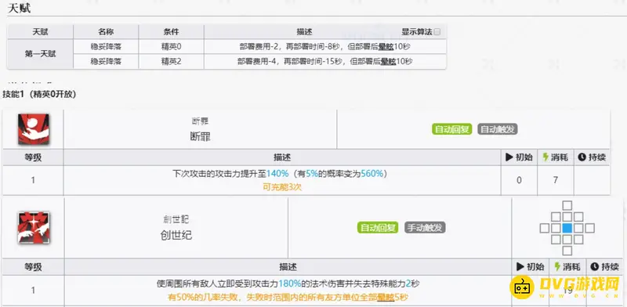
Task: Click the 描述 header in talent table
Action: tap(304, 32)
